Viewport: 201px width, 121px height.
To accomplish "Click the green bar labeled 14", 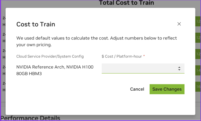I will click(198, 70).
